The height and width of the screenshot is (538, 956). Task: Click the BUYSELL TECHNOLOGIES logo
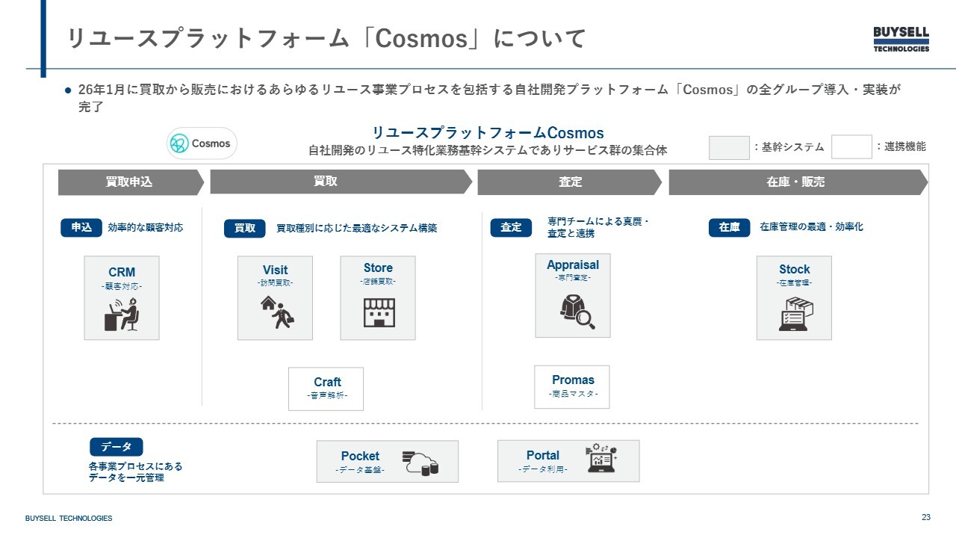(x=901, y=39)
